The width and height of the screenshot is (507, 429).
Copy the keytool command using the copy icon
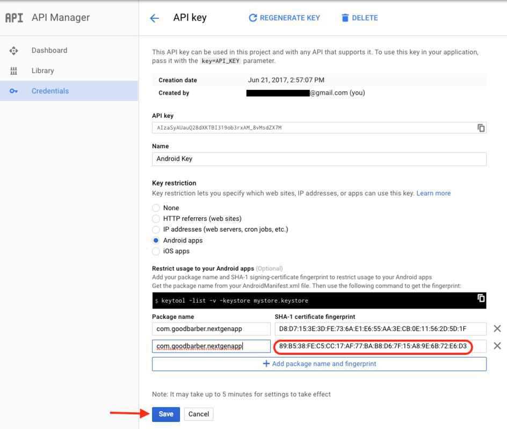tap(481, 298)
